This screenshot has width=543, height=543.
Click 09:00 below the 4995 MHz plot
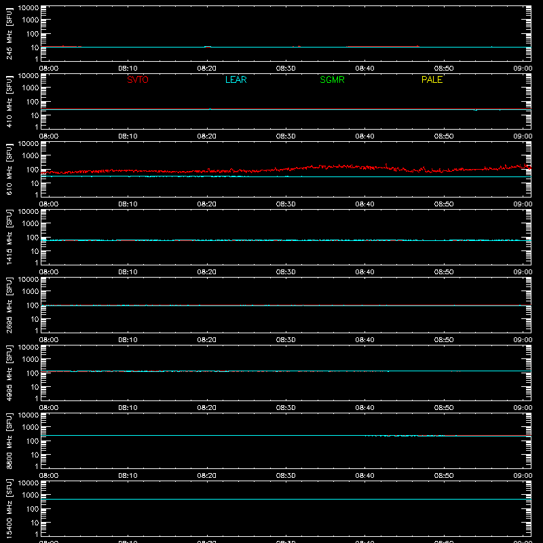click(523, 408)
